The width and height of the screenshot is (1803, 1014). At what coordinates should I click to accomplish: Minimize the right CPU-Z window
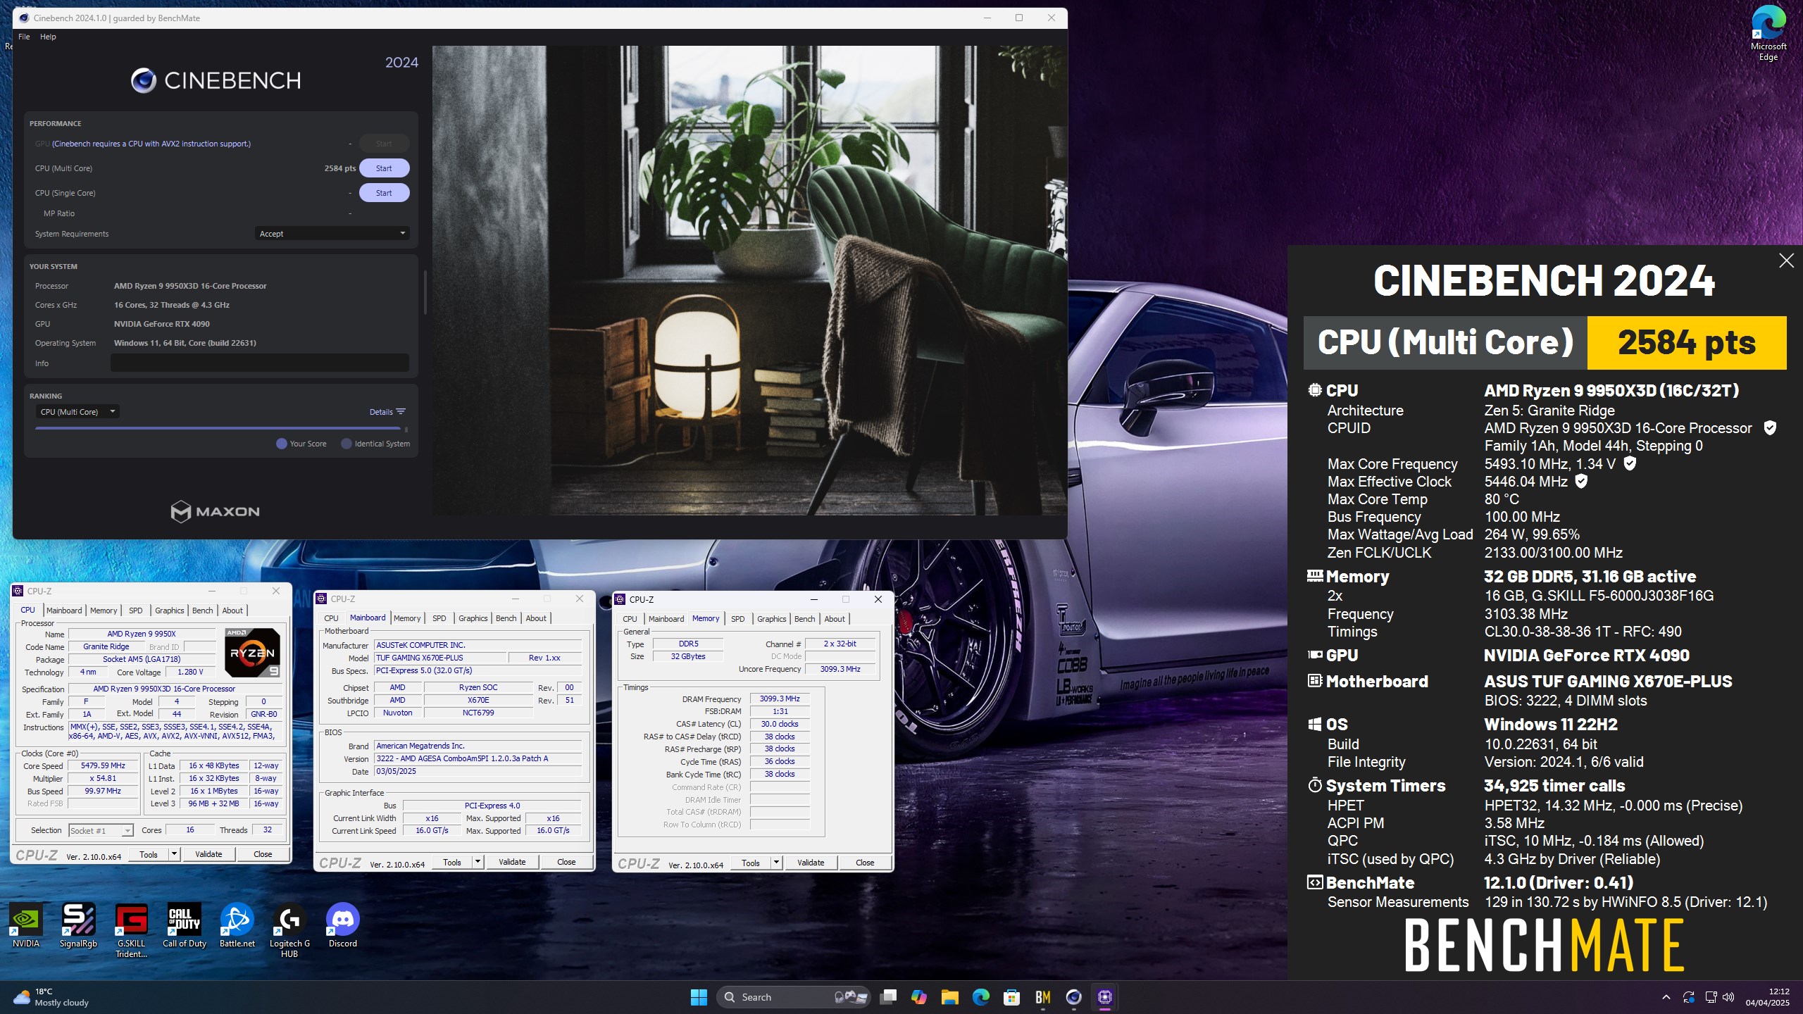pos(814,599)
